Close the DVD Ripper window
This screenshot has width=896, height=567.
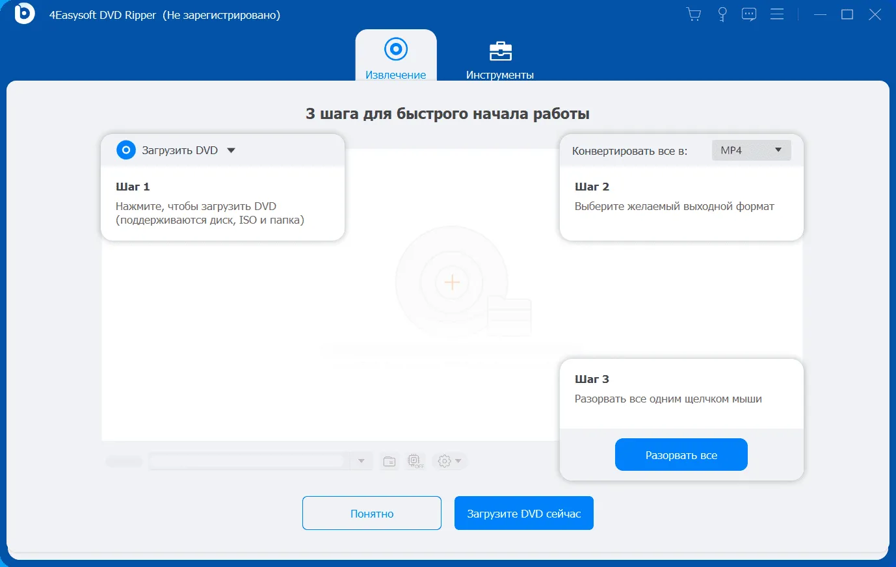[875, 14]
